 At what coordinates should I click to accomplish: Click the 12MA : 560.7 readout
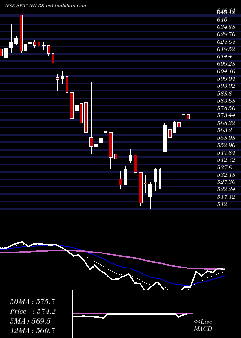(33, 330)
